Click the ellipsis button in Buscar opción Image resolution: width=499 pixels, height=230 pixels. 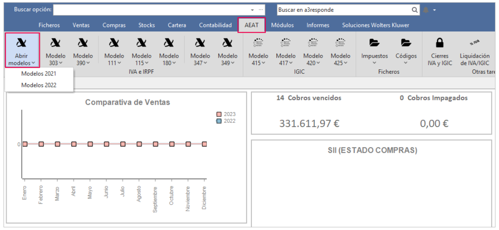point(261,10)
